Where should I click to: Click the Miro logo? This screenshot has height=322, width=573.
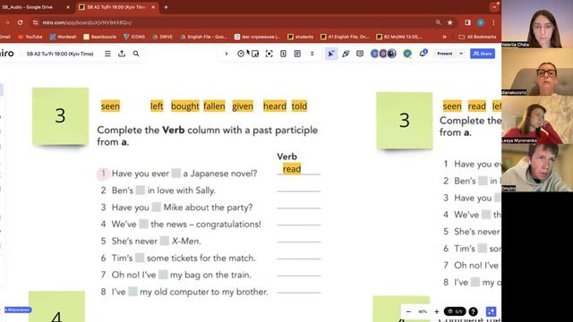pyautogui.click(x=6, y=54)
